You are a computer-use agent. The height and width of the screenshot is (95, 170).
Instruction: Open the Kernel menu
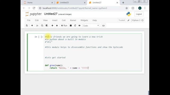pos(73,20)
